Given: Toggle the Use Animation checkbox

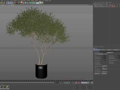Looking at the screenshot, I should coord(102,62).
